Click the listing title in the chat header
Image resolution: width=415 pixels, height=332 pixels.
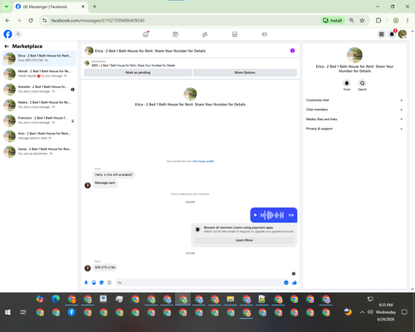tap(150, 51)
